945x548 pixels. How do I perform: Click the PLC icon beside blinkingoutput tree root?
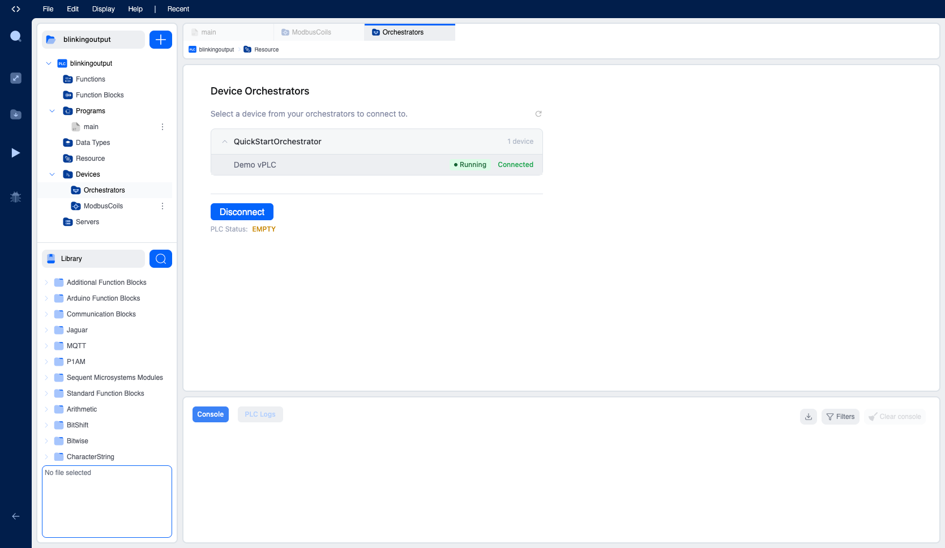(62, 63)
